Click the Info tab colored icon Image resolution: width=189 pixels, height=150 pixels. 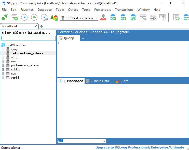coord(117,81)
